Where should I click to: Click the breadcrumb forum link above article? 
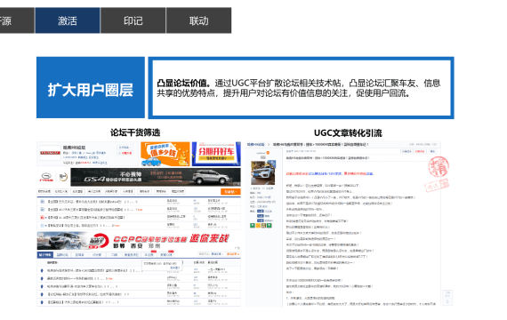pos(256,145)
